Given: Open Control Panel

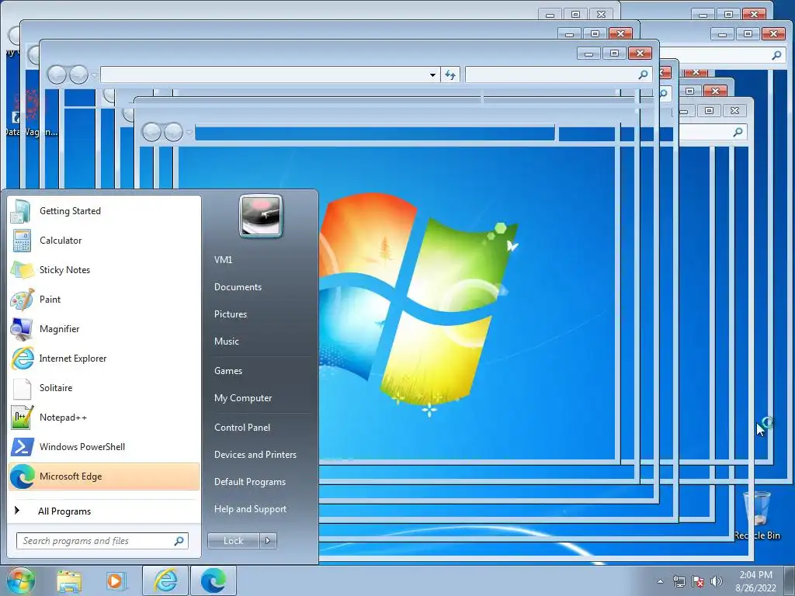Looking at the screenshot, I should point(242,428).
